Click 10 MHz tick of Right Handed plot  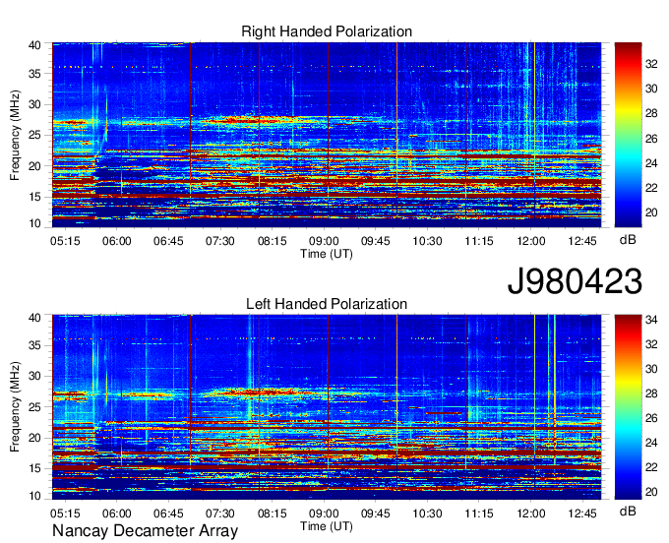point(35,223)
